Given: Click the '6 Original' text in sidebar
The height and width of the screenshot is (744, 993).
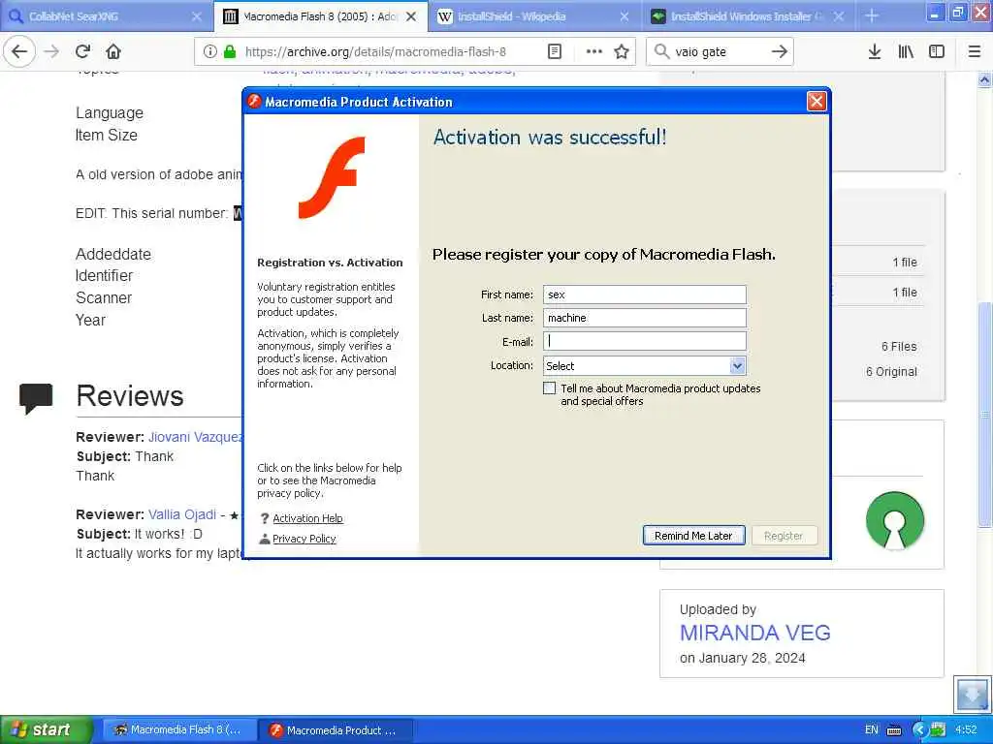Looking at the screenshot, I should (891, 372).
